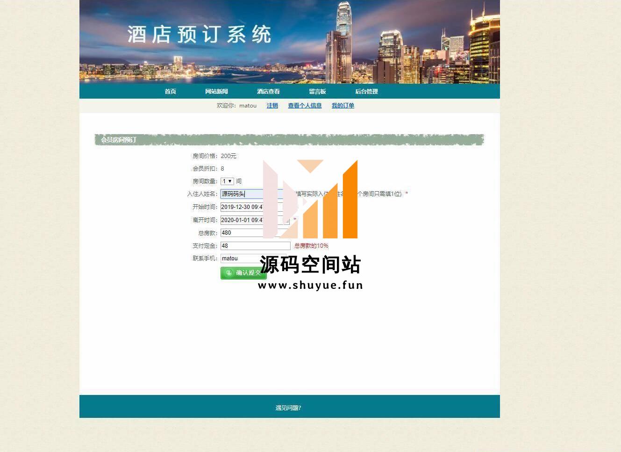Screen dimensions: 621x452
Task: Open the 首页 home navigation item
Action: (x=170, y=92)
